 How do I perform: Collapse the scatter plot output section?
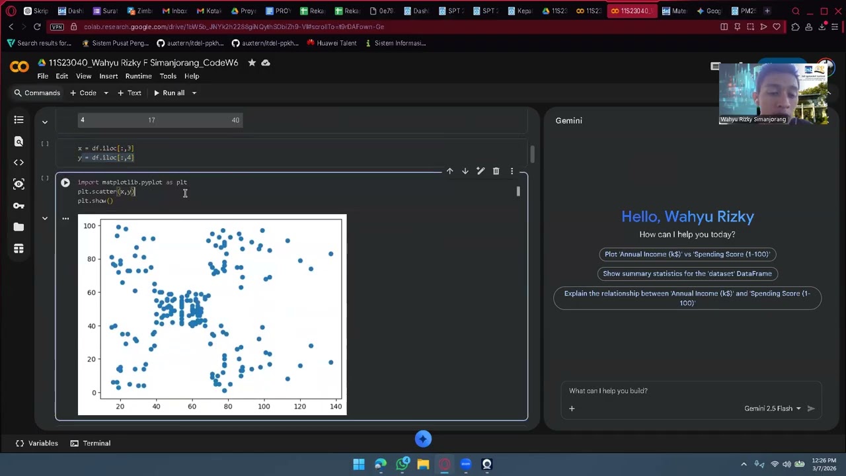tap(44, 218)
